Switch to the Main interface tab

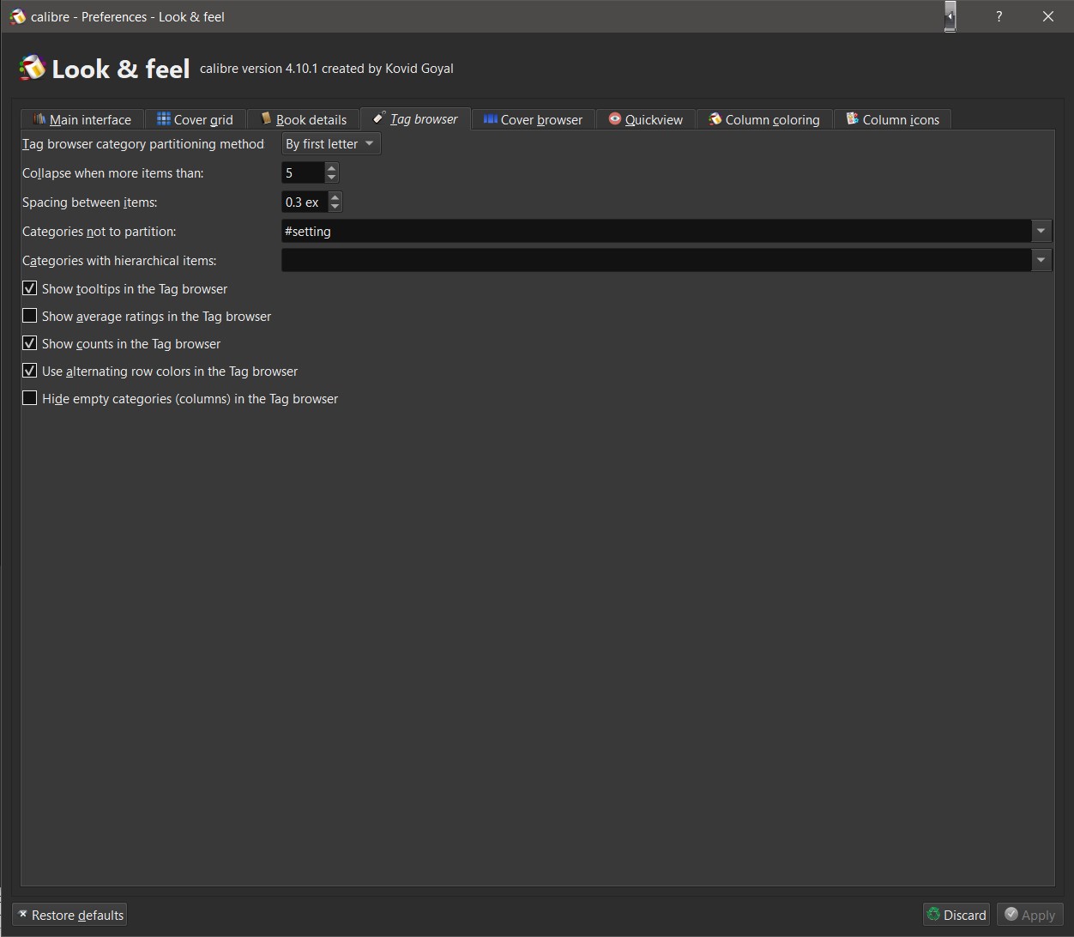[82, 119]
